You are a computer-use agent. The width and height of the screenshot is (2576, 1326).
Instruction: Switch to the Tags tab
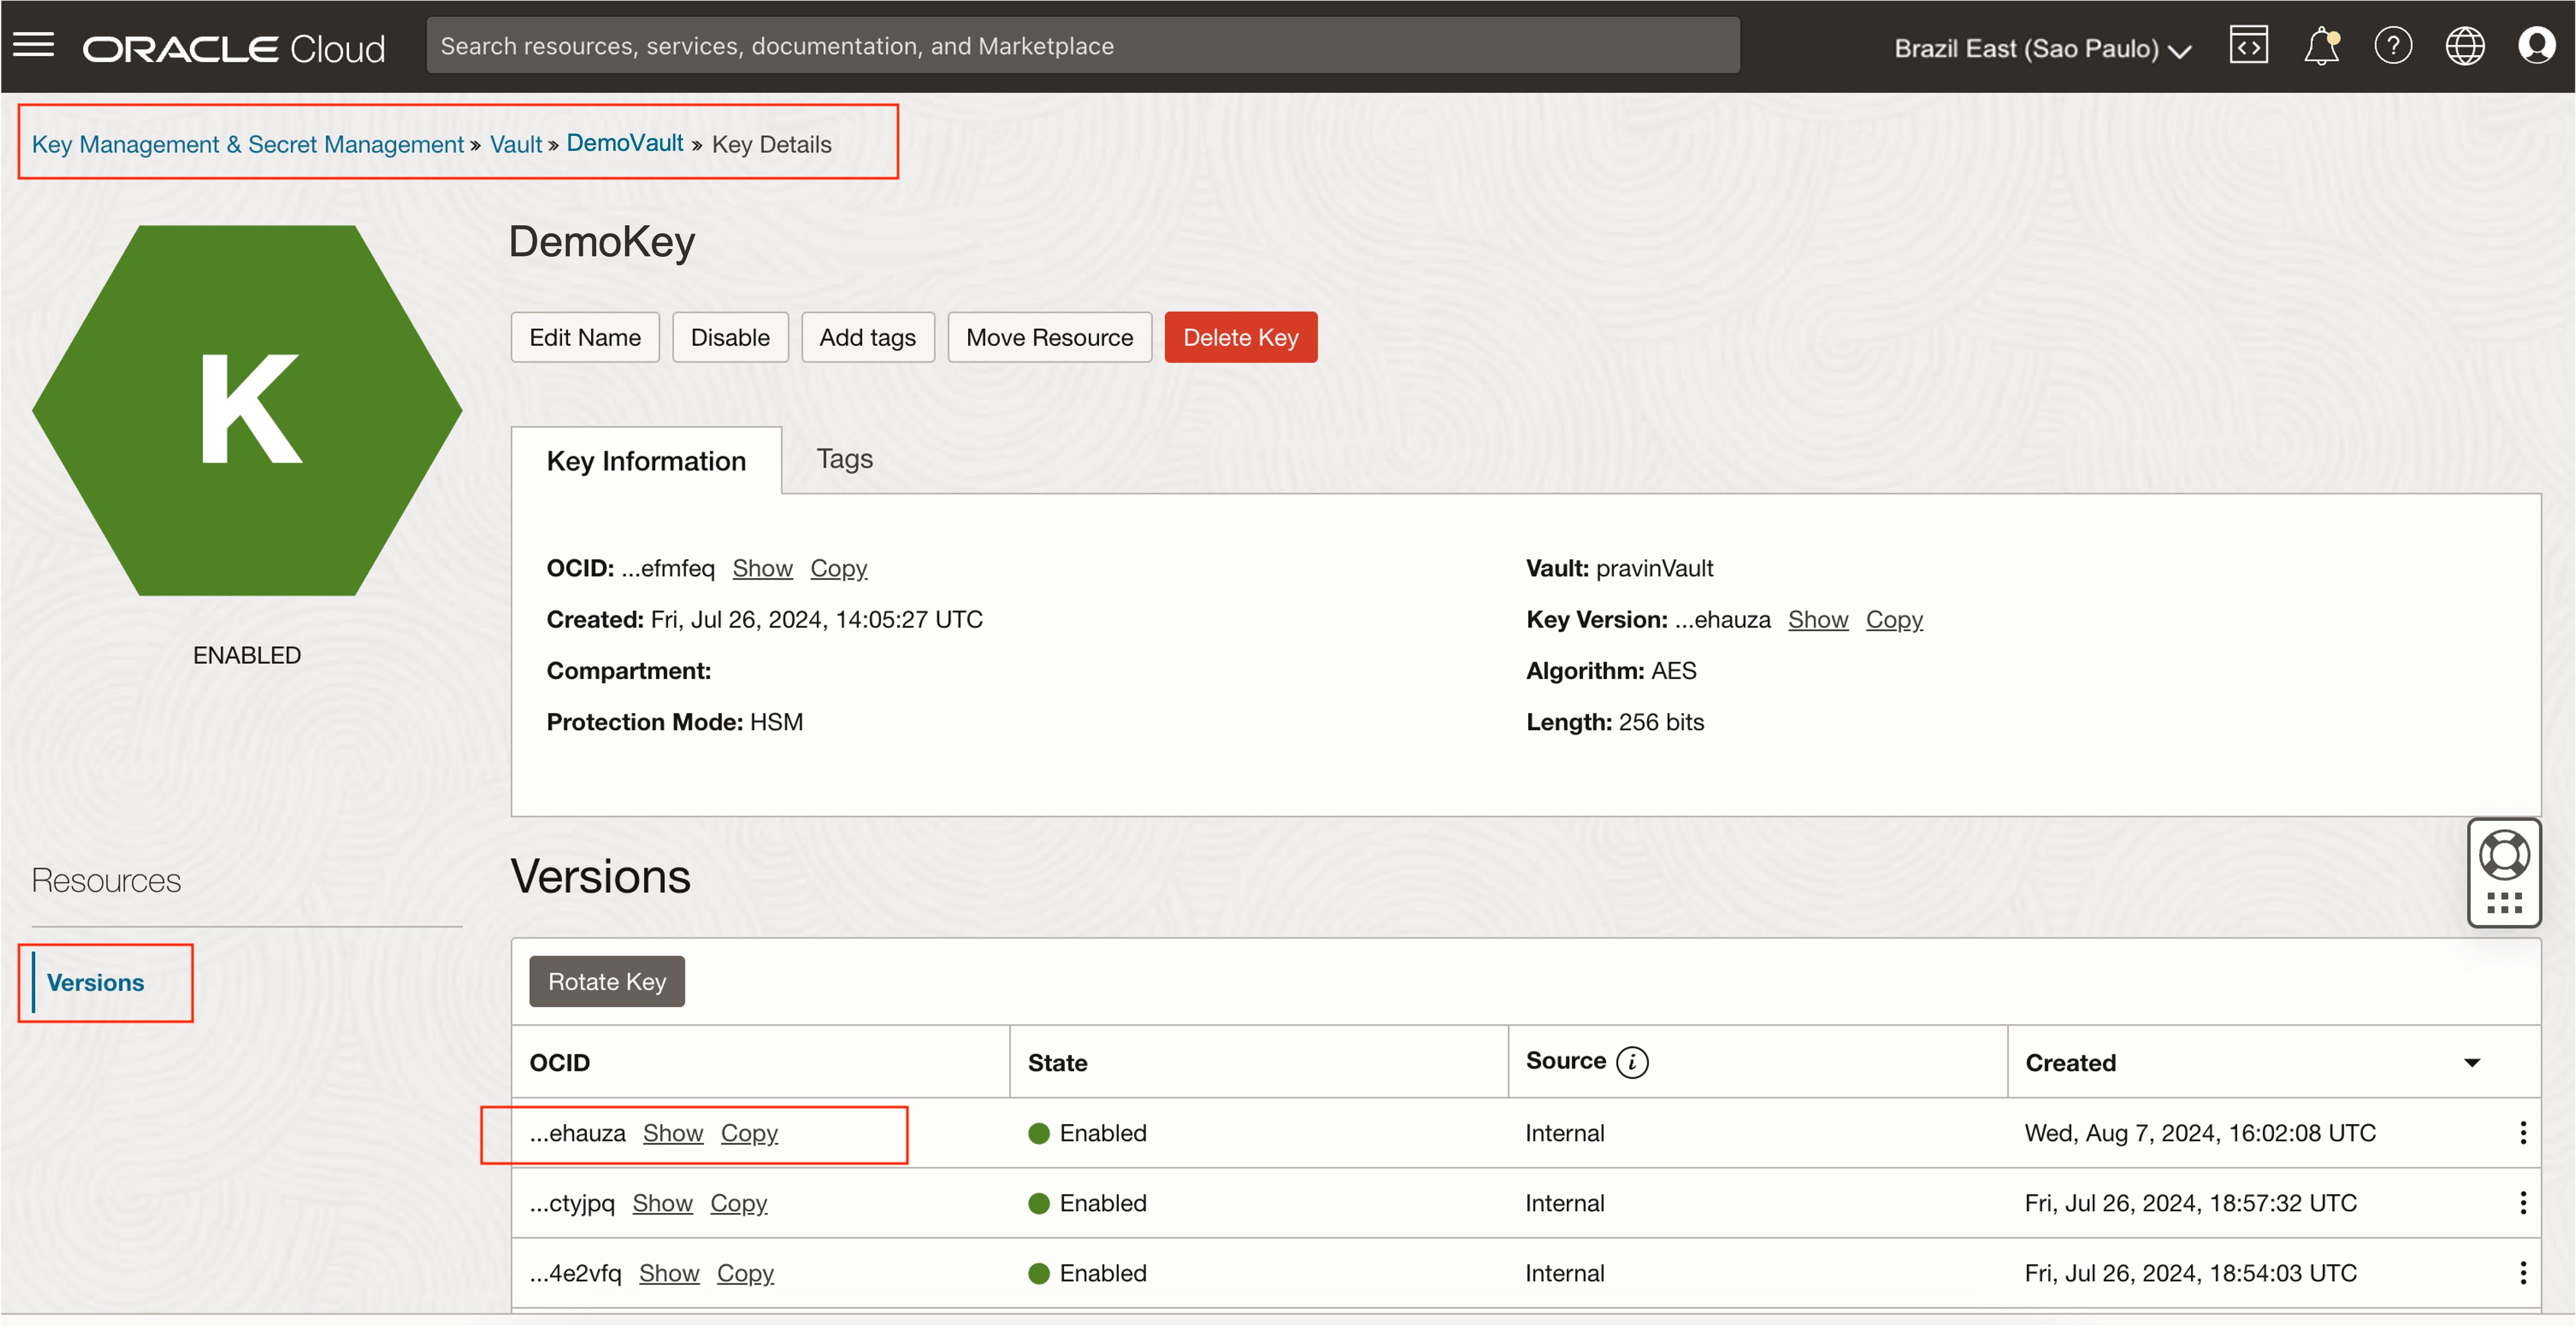click(844, 459)
